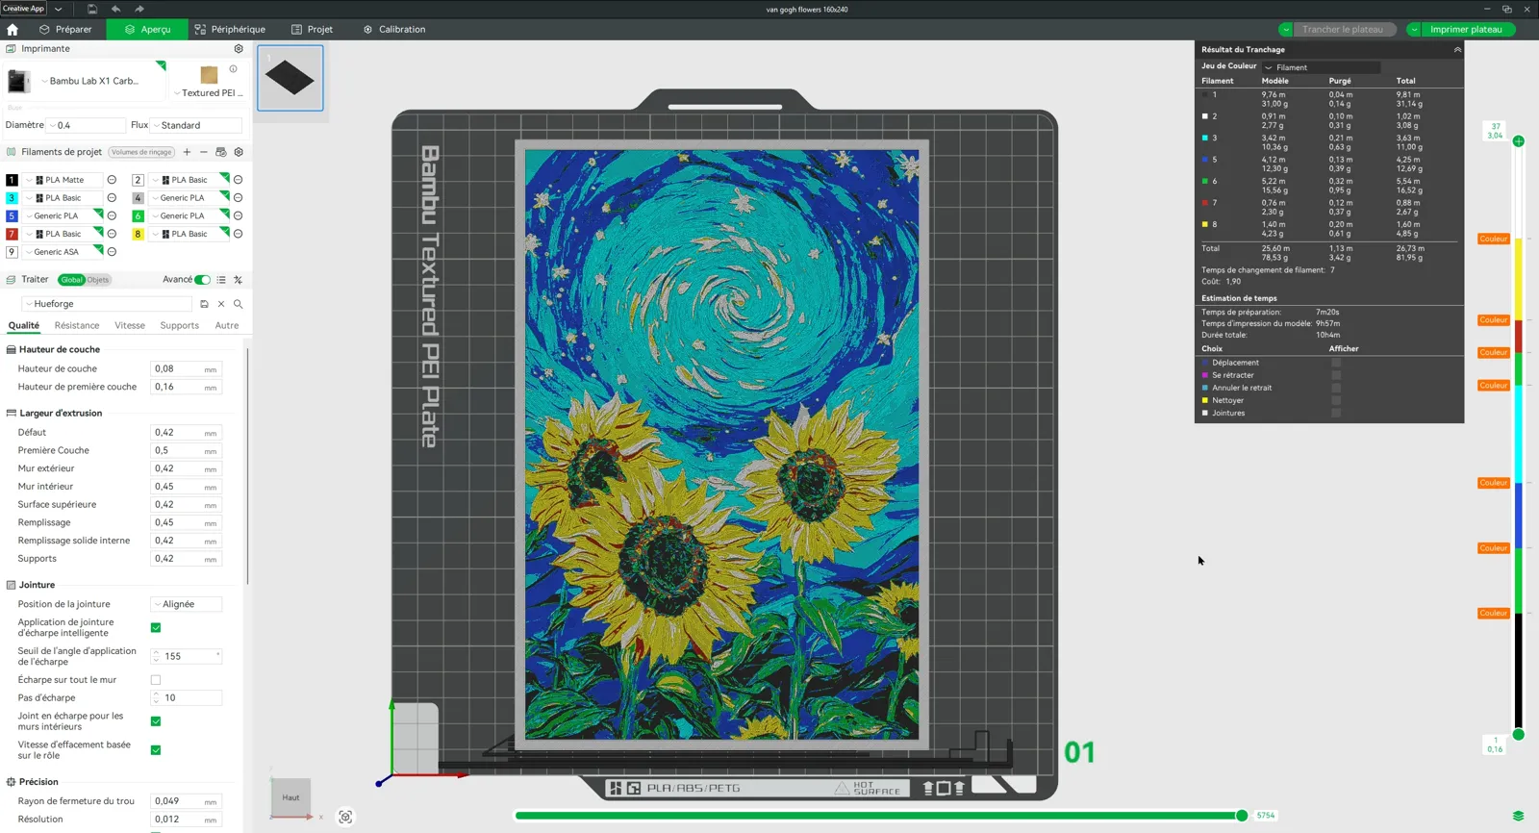Open the Diamètre 0.4 nozzle dropdown
This screenshot has height=833, width=1539.
point(87,125)
